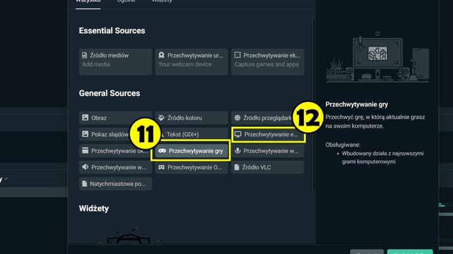
Task: Select Przechwytywanie gry source
Action: click(191, 151)
